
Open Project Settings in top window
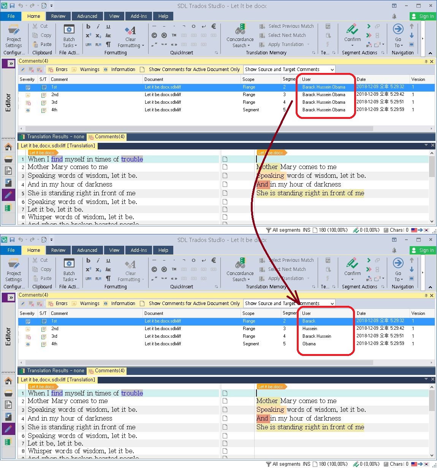[14, 36]
